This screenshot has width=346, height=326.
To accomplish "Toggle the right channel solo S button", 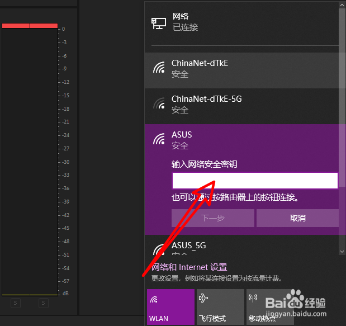I will pos(44,303).
